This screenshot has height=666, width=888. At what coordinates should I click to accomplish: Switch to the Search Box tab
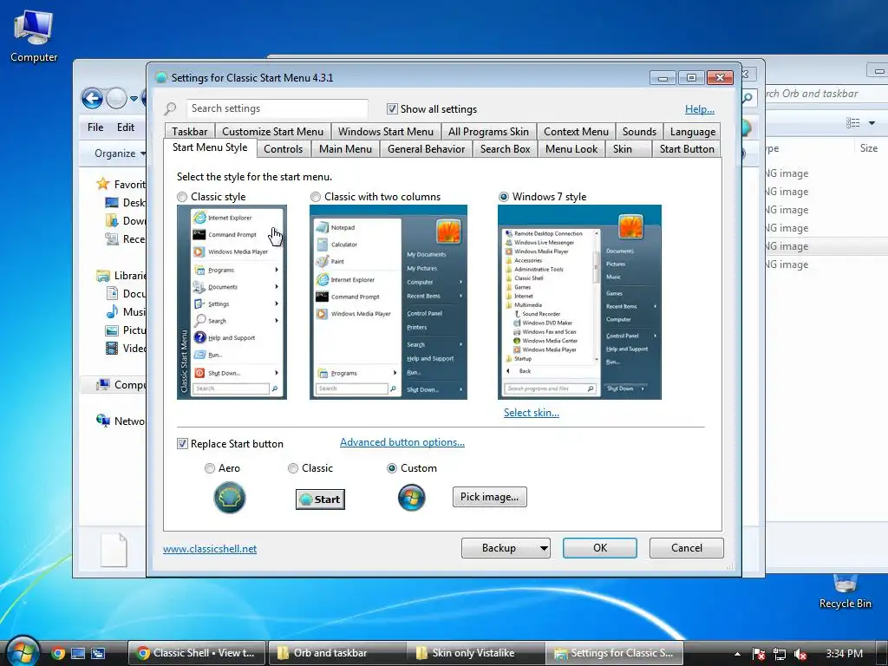coord(506,149)
